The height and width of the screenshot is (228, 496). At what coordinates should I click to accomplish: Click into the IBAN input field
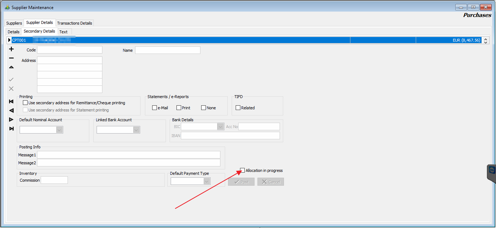(x=230, y=136)
